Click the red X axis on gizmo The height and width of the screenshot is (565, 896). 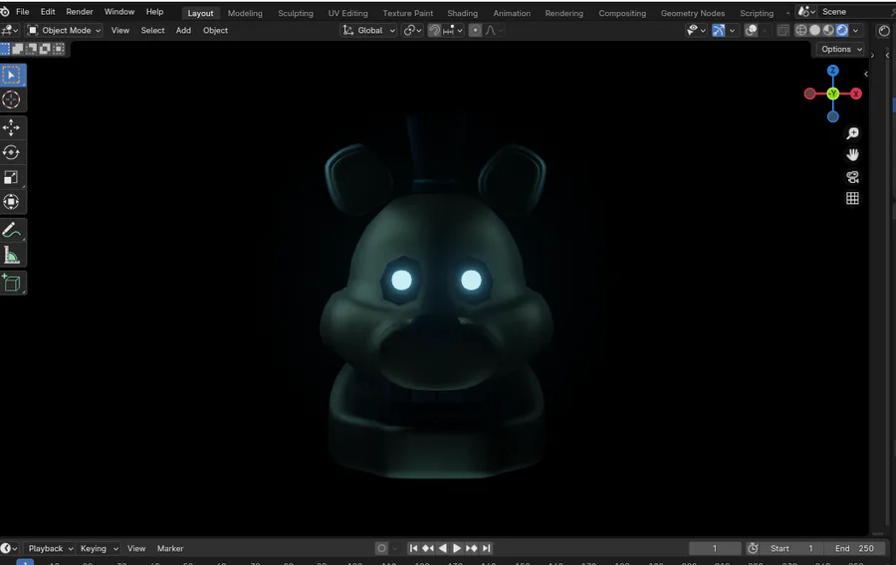[856, 94]
